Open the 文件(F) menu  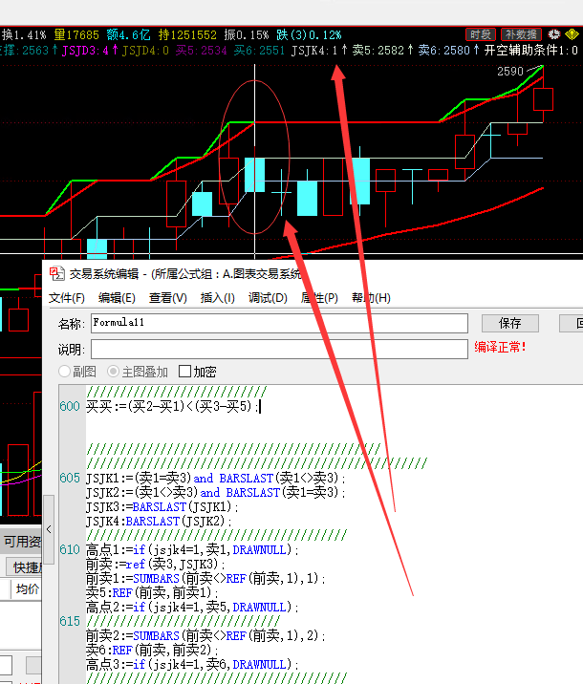pyautogui.click(x=67, y=298)
